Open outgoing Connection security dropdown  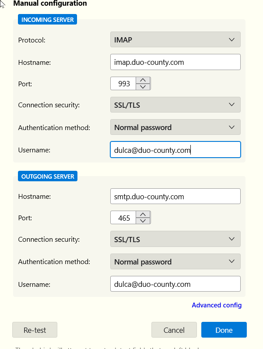click(175, 240)
